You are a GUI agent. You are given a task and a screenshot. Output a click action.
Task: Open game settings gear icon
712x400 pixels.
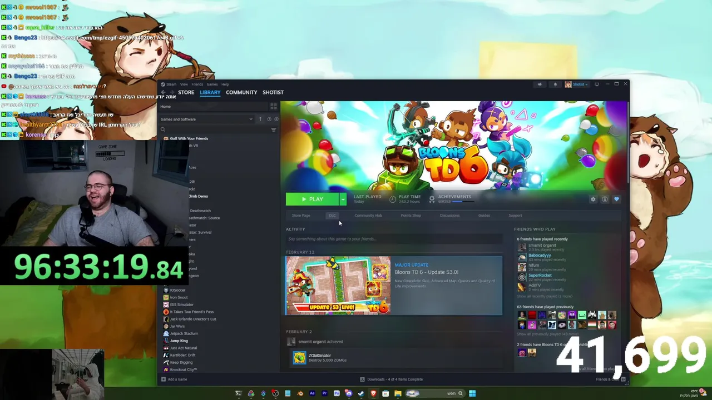click(x=593, y=199)
